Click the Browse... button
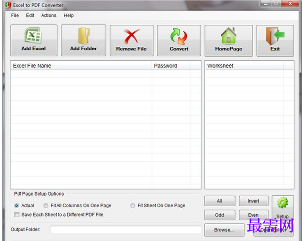303x241 pixels. click(x=224, y=230)
